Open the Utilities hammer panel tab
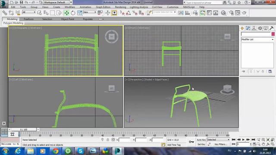Screen dimensions: 276x155 [x=271, y=28]
